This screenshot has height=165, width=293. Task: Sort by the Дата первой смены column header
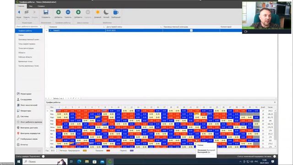(134, 27)
